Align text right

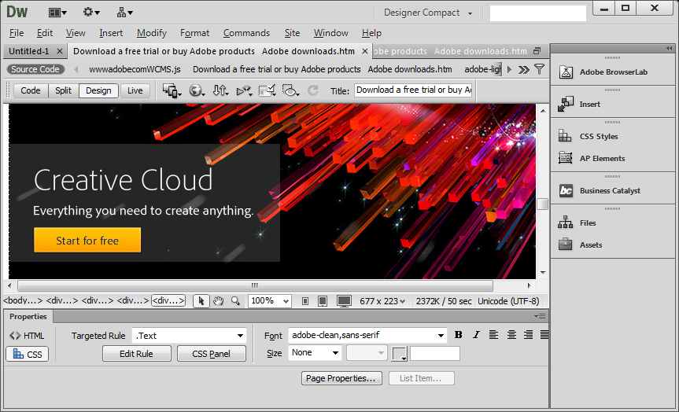click(x=528, y=334)
